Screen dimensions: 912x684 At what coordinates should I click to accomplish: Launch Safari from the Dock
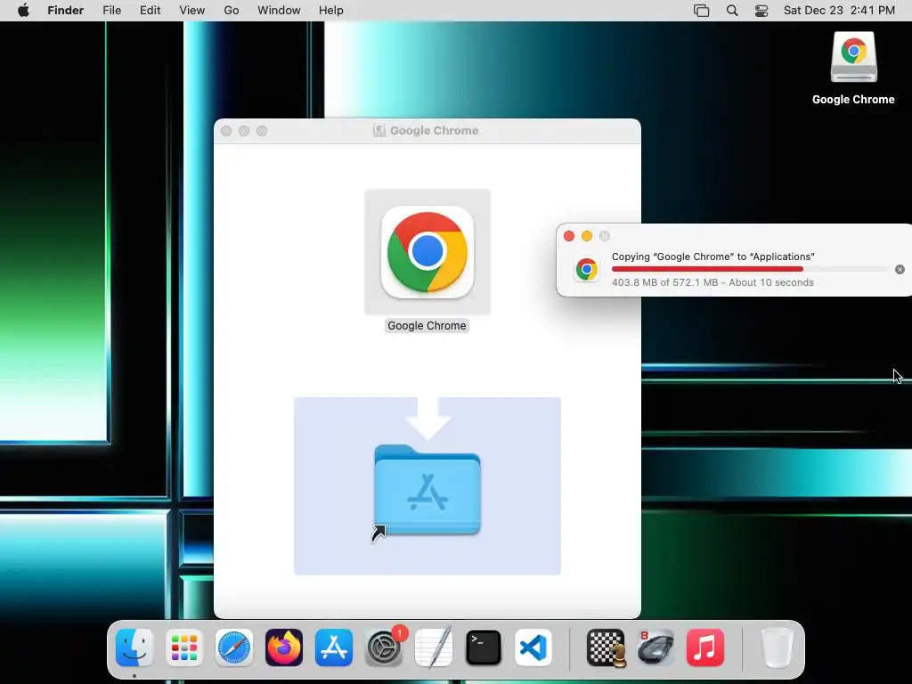pyautogui.click(x=234, y=647)
